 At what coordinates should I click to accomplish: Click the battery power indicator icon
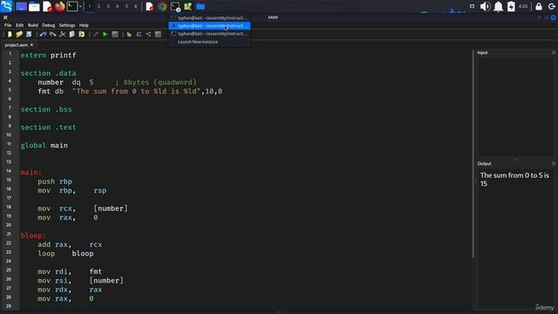(511, 6)
